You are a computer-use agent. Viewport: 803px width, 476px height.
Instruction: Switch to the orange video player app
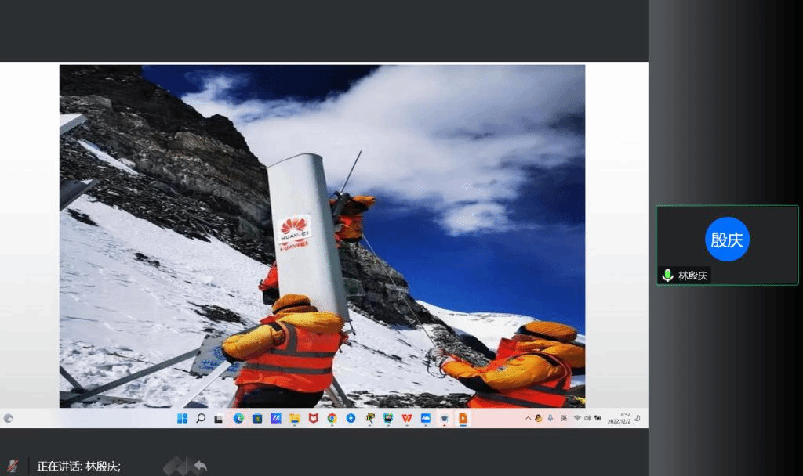pyautogui.click(x=463, y=419)
